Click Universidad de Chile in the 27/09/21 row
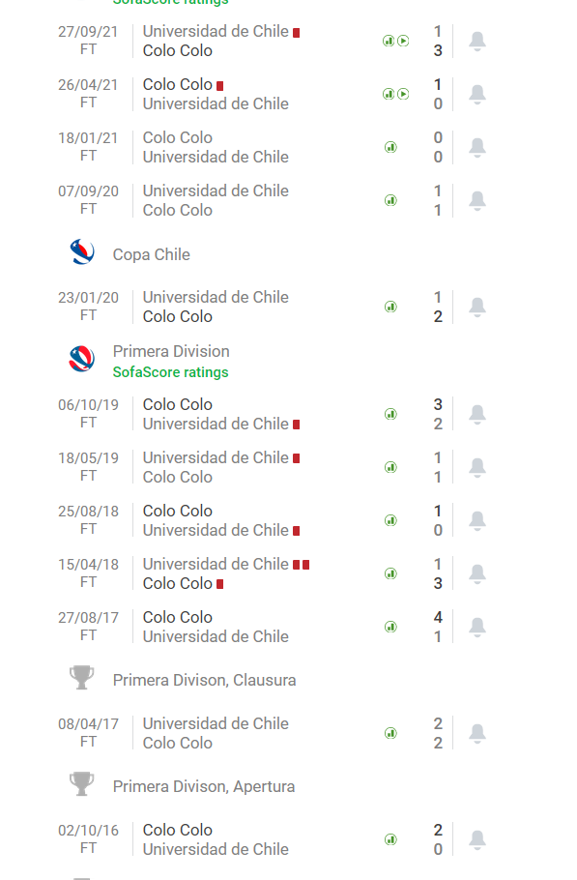 [216, 31]
